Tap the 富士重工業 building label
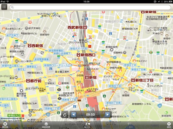Screen dimensions: 173x129 [x=61, y=72]
